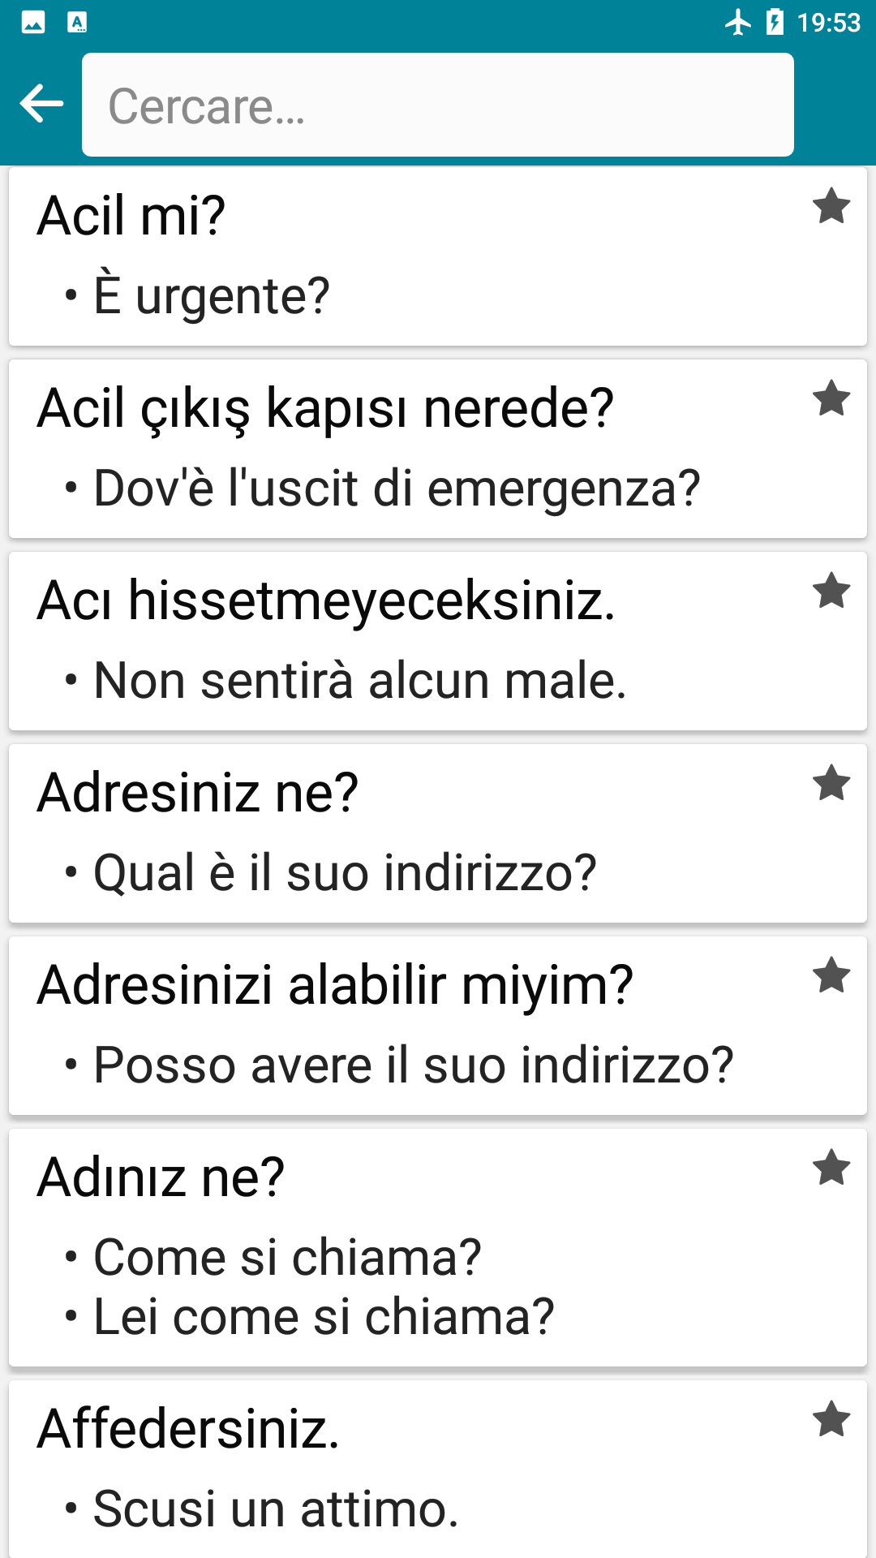The height and width of the screenshot is (1558, 876).
Task: Open the 'Acil mi?' phrase card
Action: 438,256
